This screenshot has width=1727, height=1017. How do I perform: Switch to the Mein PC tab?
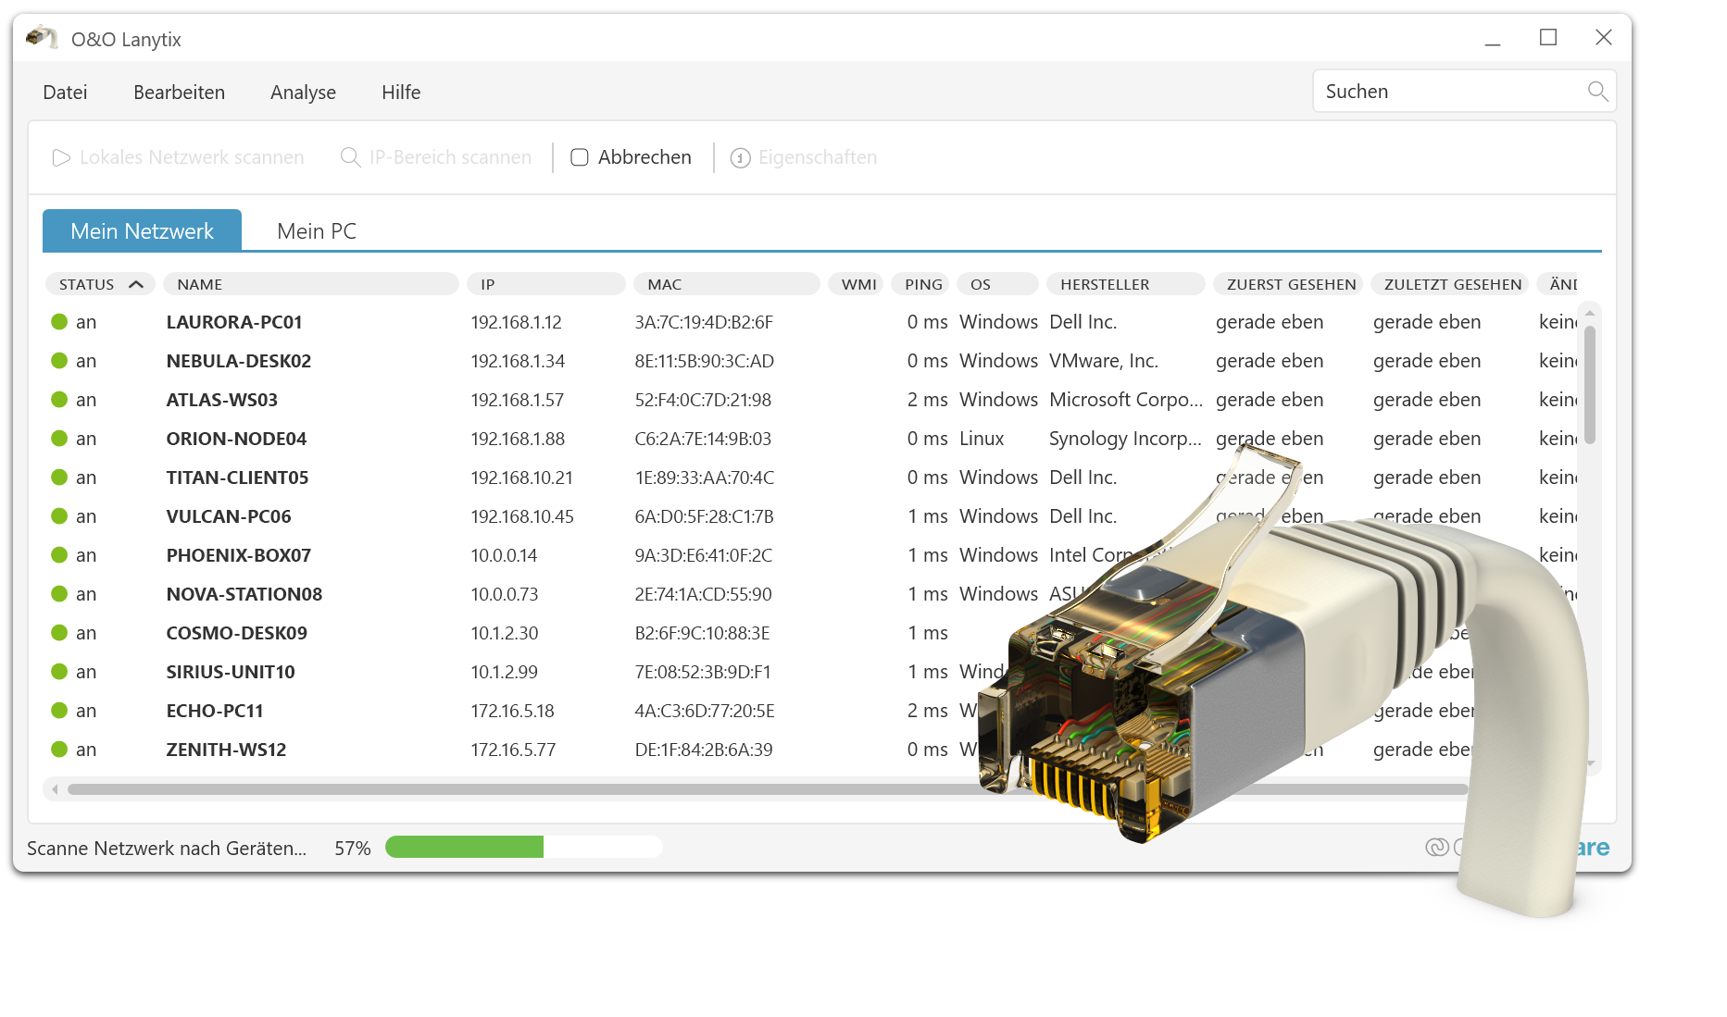[317, 231]
